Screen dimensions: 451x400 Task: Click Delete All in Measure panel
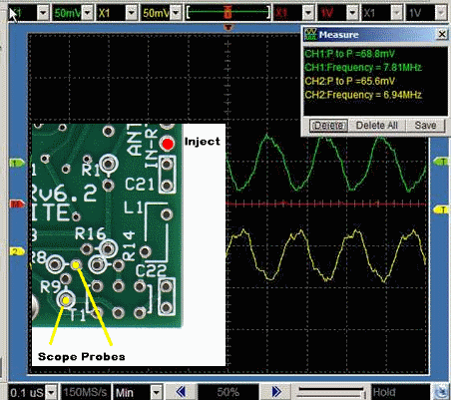[377, 126]
